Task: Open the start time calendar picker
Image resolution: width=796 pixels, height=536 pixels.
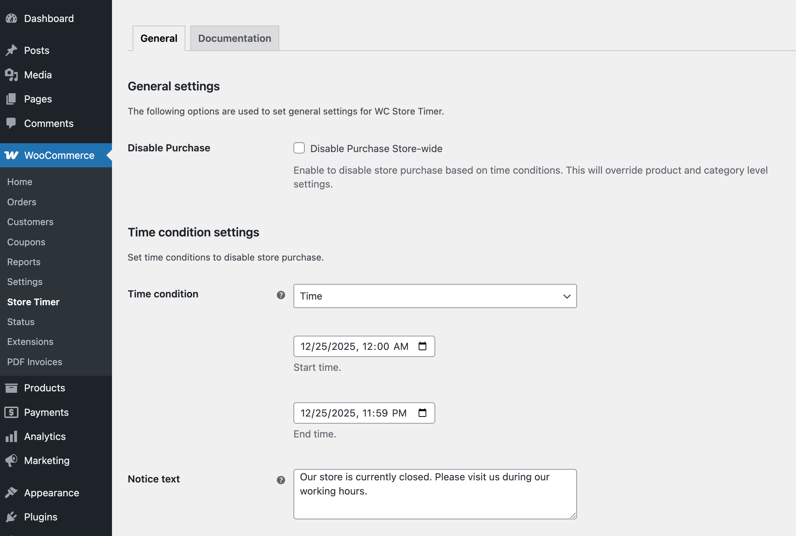Action: [x=422, y=346]
